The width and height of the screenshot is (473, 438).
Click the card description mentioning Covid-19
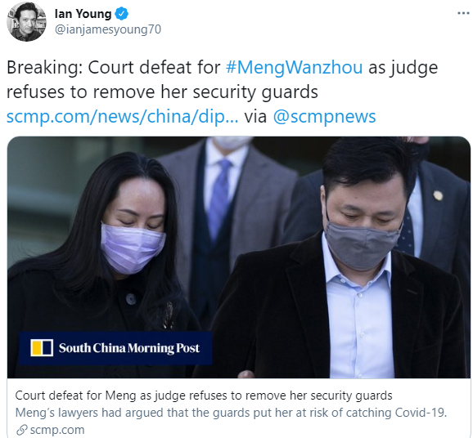click(231, 413)
